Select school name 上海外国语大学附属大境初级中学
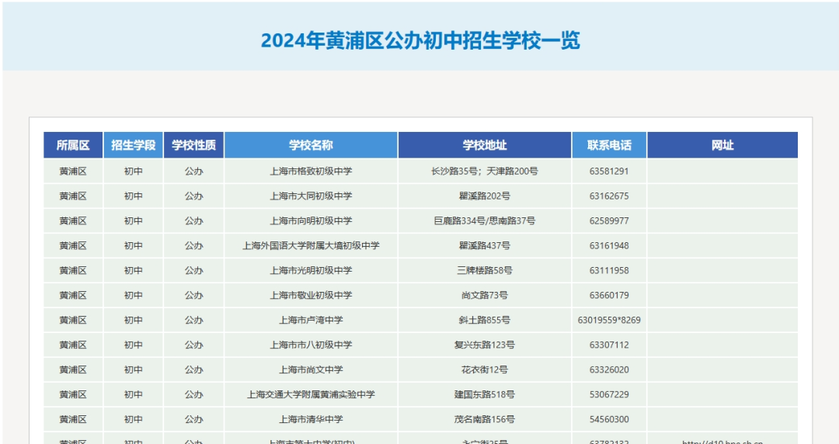The image size is (839, 444). (311, 245)
